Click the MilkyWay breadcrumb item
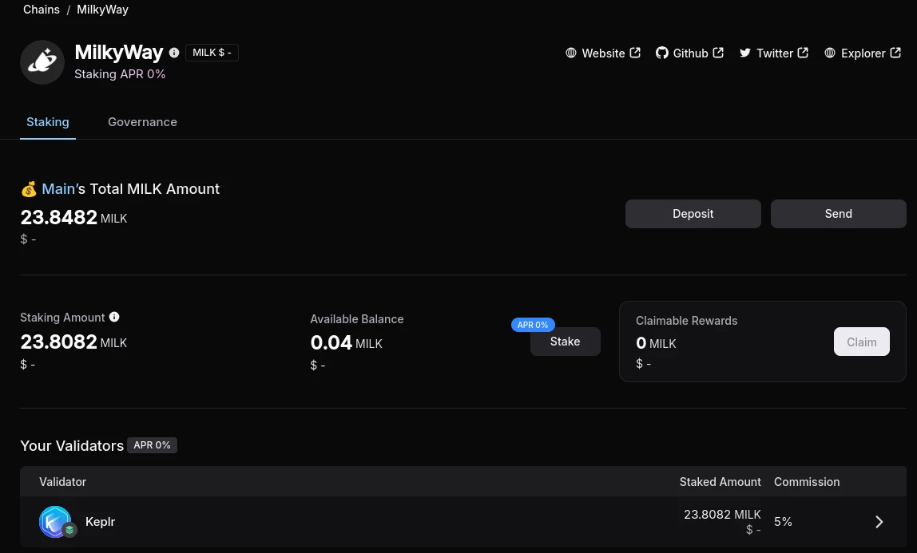 coord(102,10)
